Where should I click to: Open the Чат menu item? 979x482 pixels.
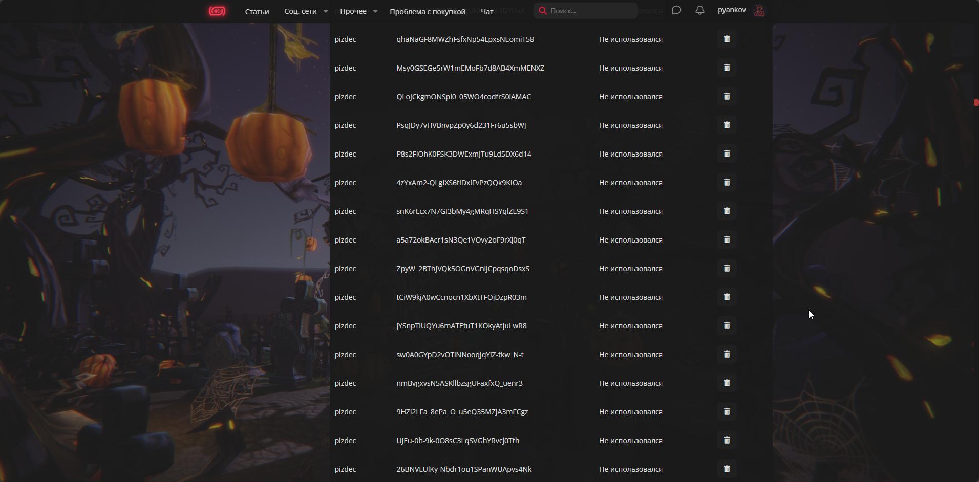click(487, 11)
